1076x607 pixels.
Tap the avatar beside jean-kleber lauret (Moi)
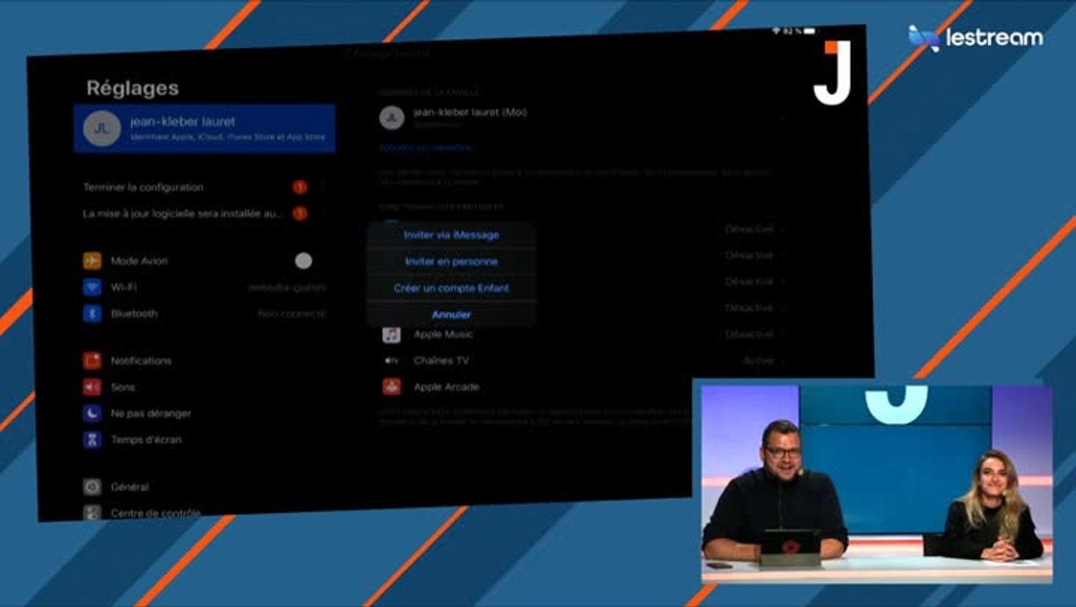(x=391, y=118)
